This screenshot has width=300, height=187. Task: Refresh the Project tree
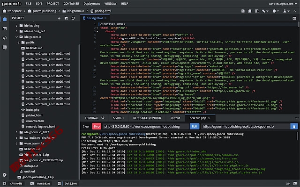pos(73,18)
